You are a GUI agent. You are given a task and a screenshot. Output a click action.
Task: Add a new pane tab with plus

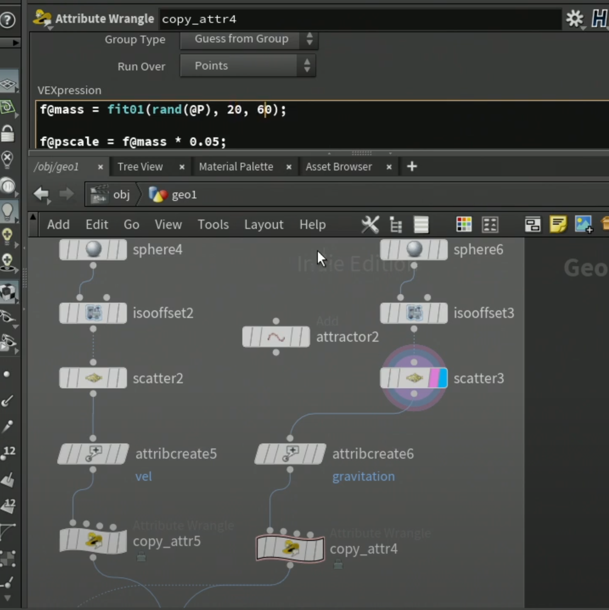412,167
